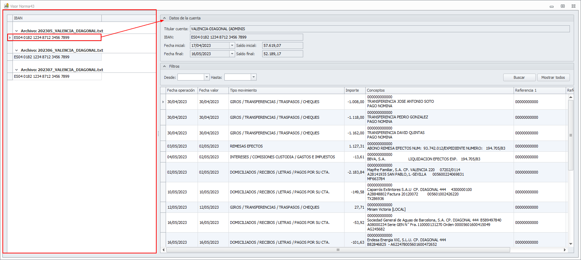
Task: Collapse the Filtros panel
Action: (x=165, y=66)
